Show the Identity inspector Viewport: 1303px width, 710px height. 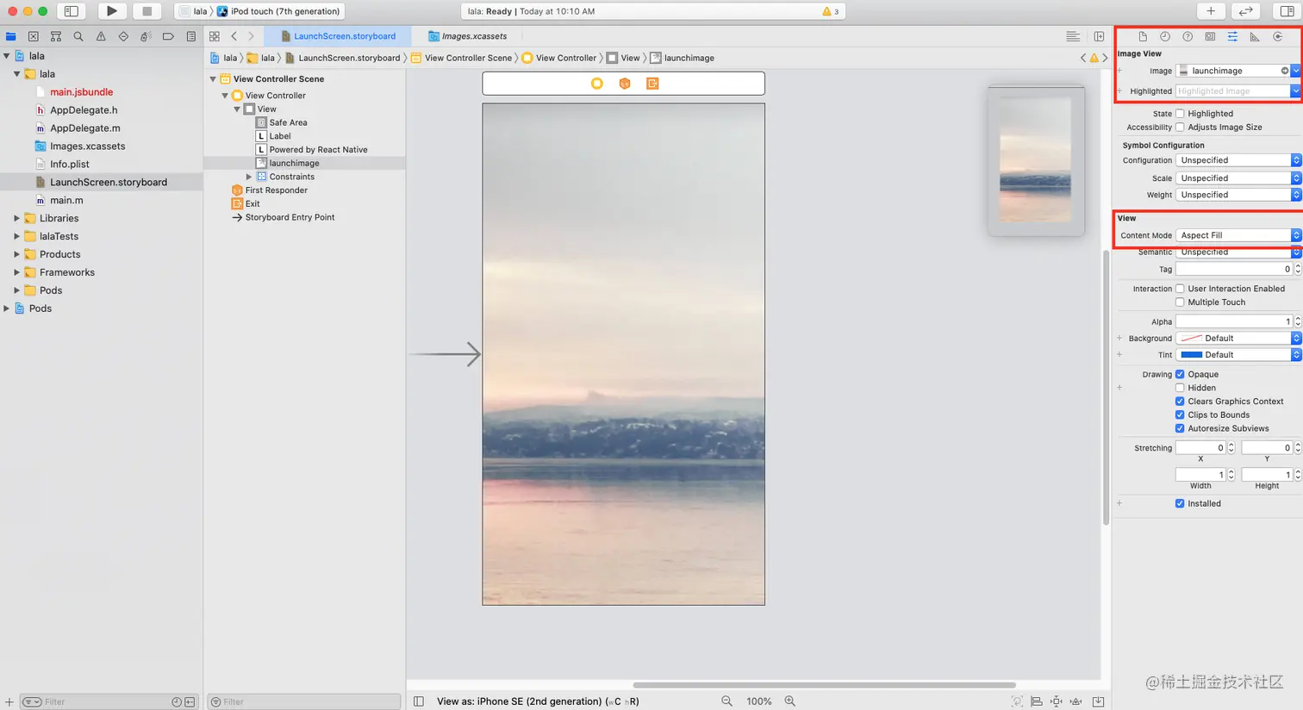(x=1210, y=36)
